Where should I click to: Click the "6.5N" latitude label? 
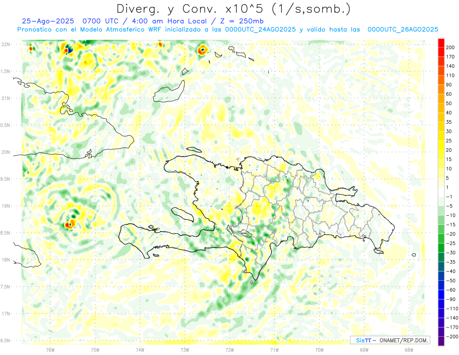coord(6,340)
